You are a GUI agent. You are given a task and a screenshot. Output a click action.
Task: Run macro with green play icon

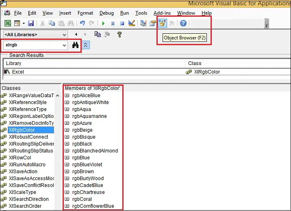pos(103,24)
